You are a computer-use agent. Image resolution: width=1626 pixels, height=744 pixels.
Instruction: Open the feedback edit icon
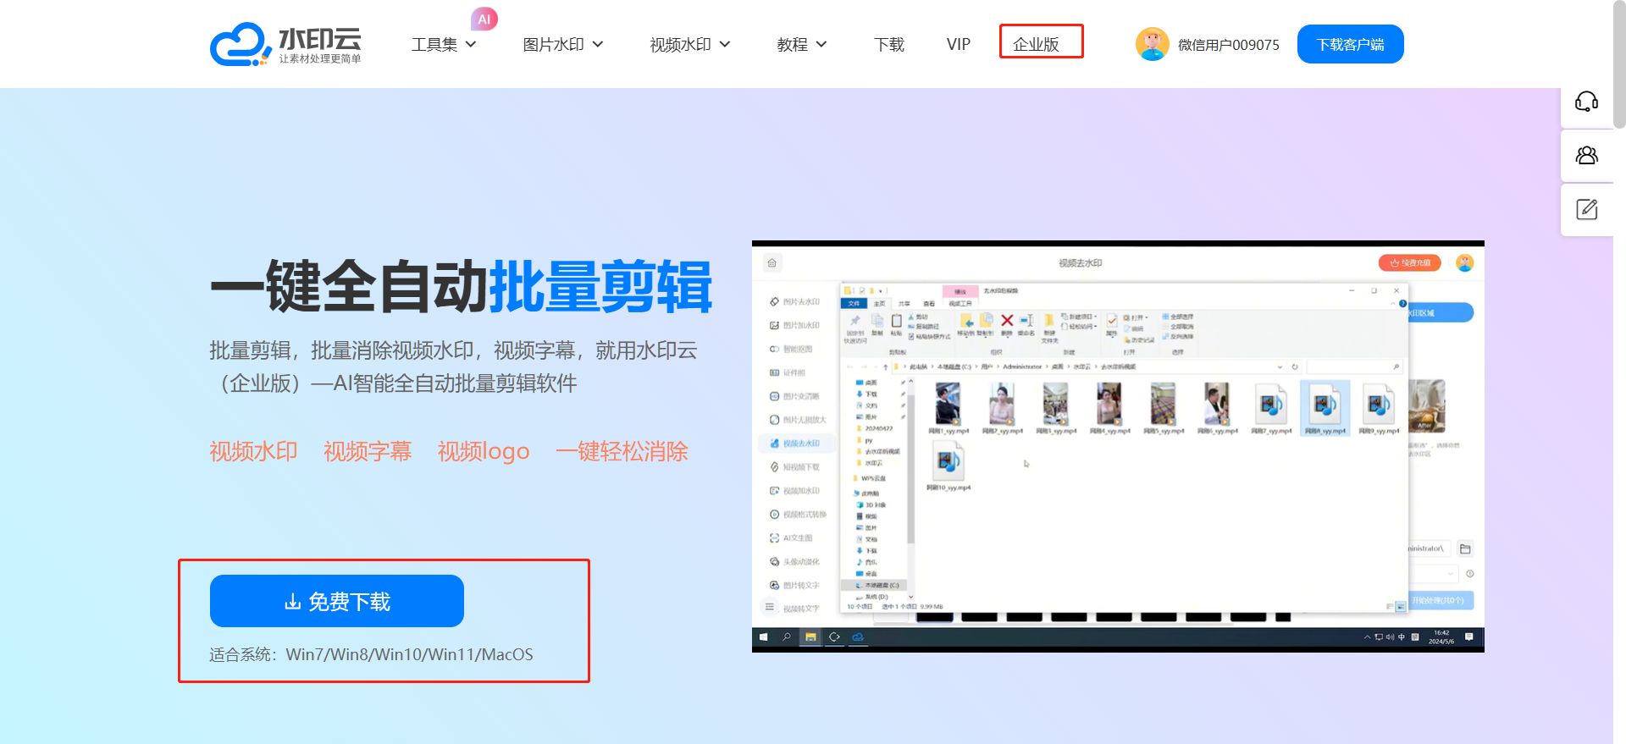point(1587,209)
